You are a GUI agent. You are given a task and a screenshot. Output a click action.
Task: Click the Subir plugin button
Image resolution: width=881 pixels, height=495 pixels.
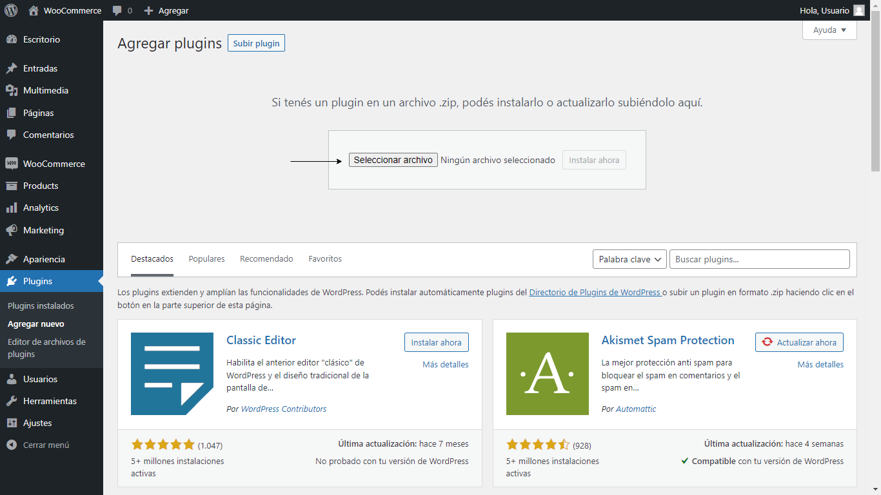(256, 43)
